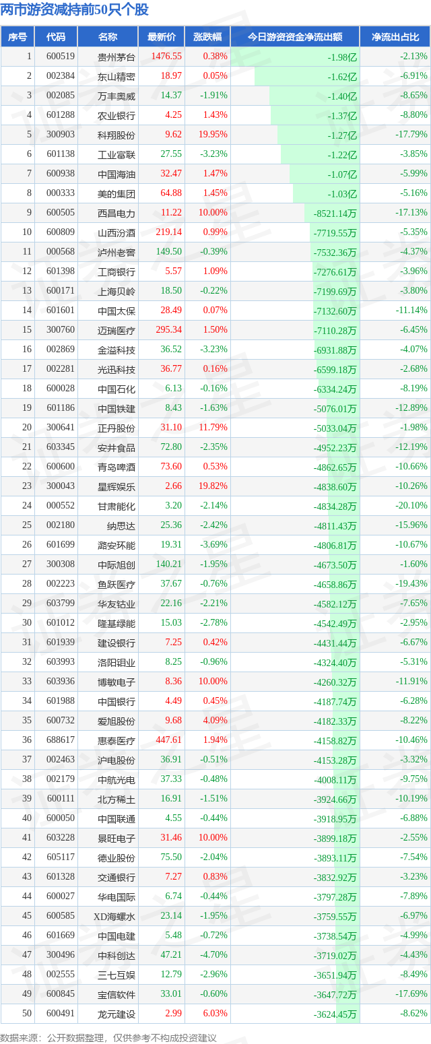Click 科翔股份 change value 19.95%
This screenshot has height=1044, width=431.
click(x=213, y=135)
